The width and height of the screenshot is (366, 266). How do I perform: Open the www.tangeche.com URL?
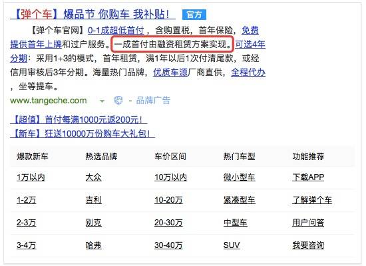pyautogui.click(x=49, y=101)
